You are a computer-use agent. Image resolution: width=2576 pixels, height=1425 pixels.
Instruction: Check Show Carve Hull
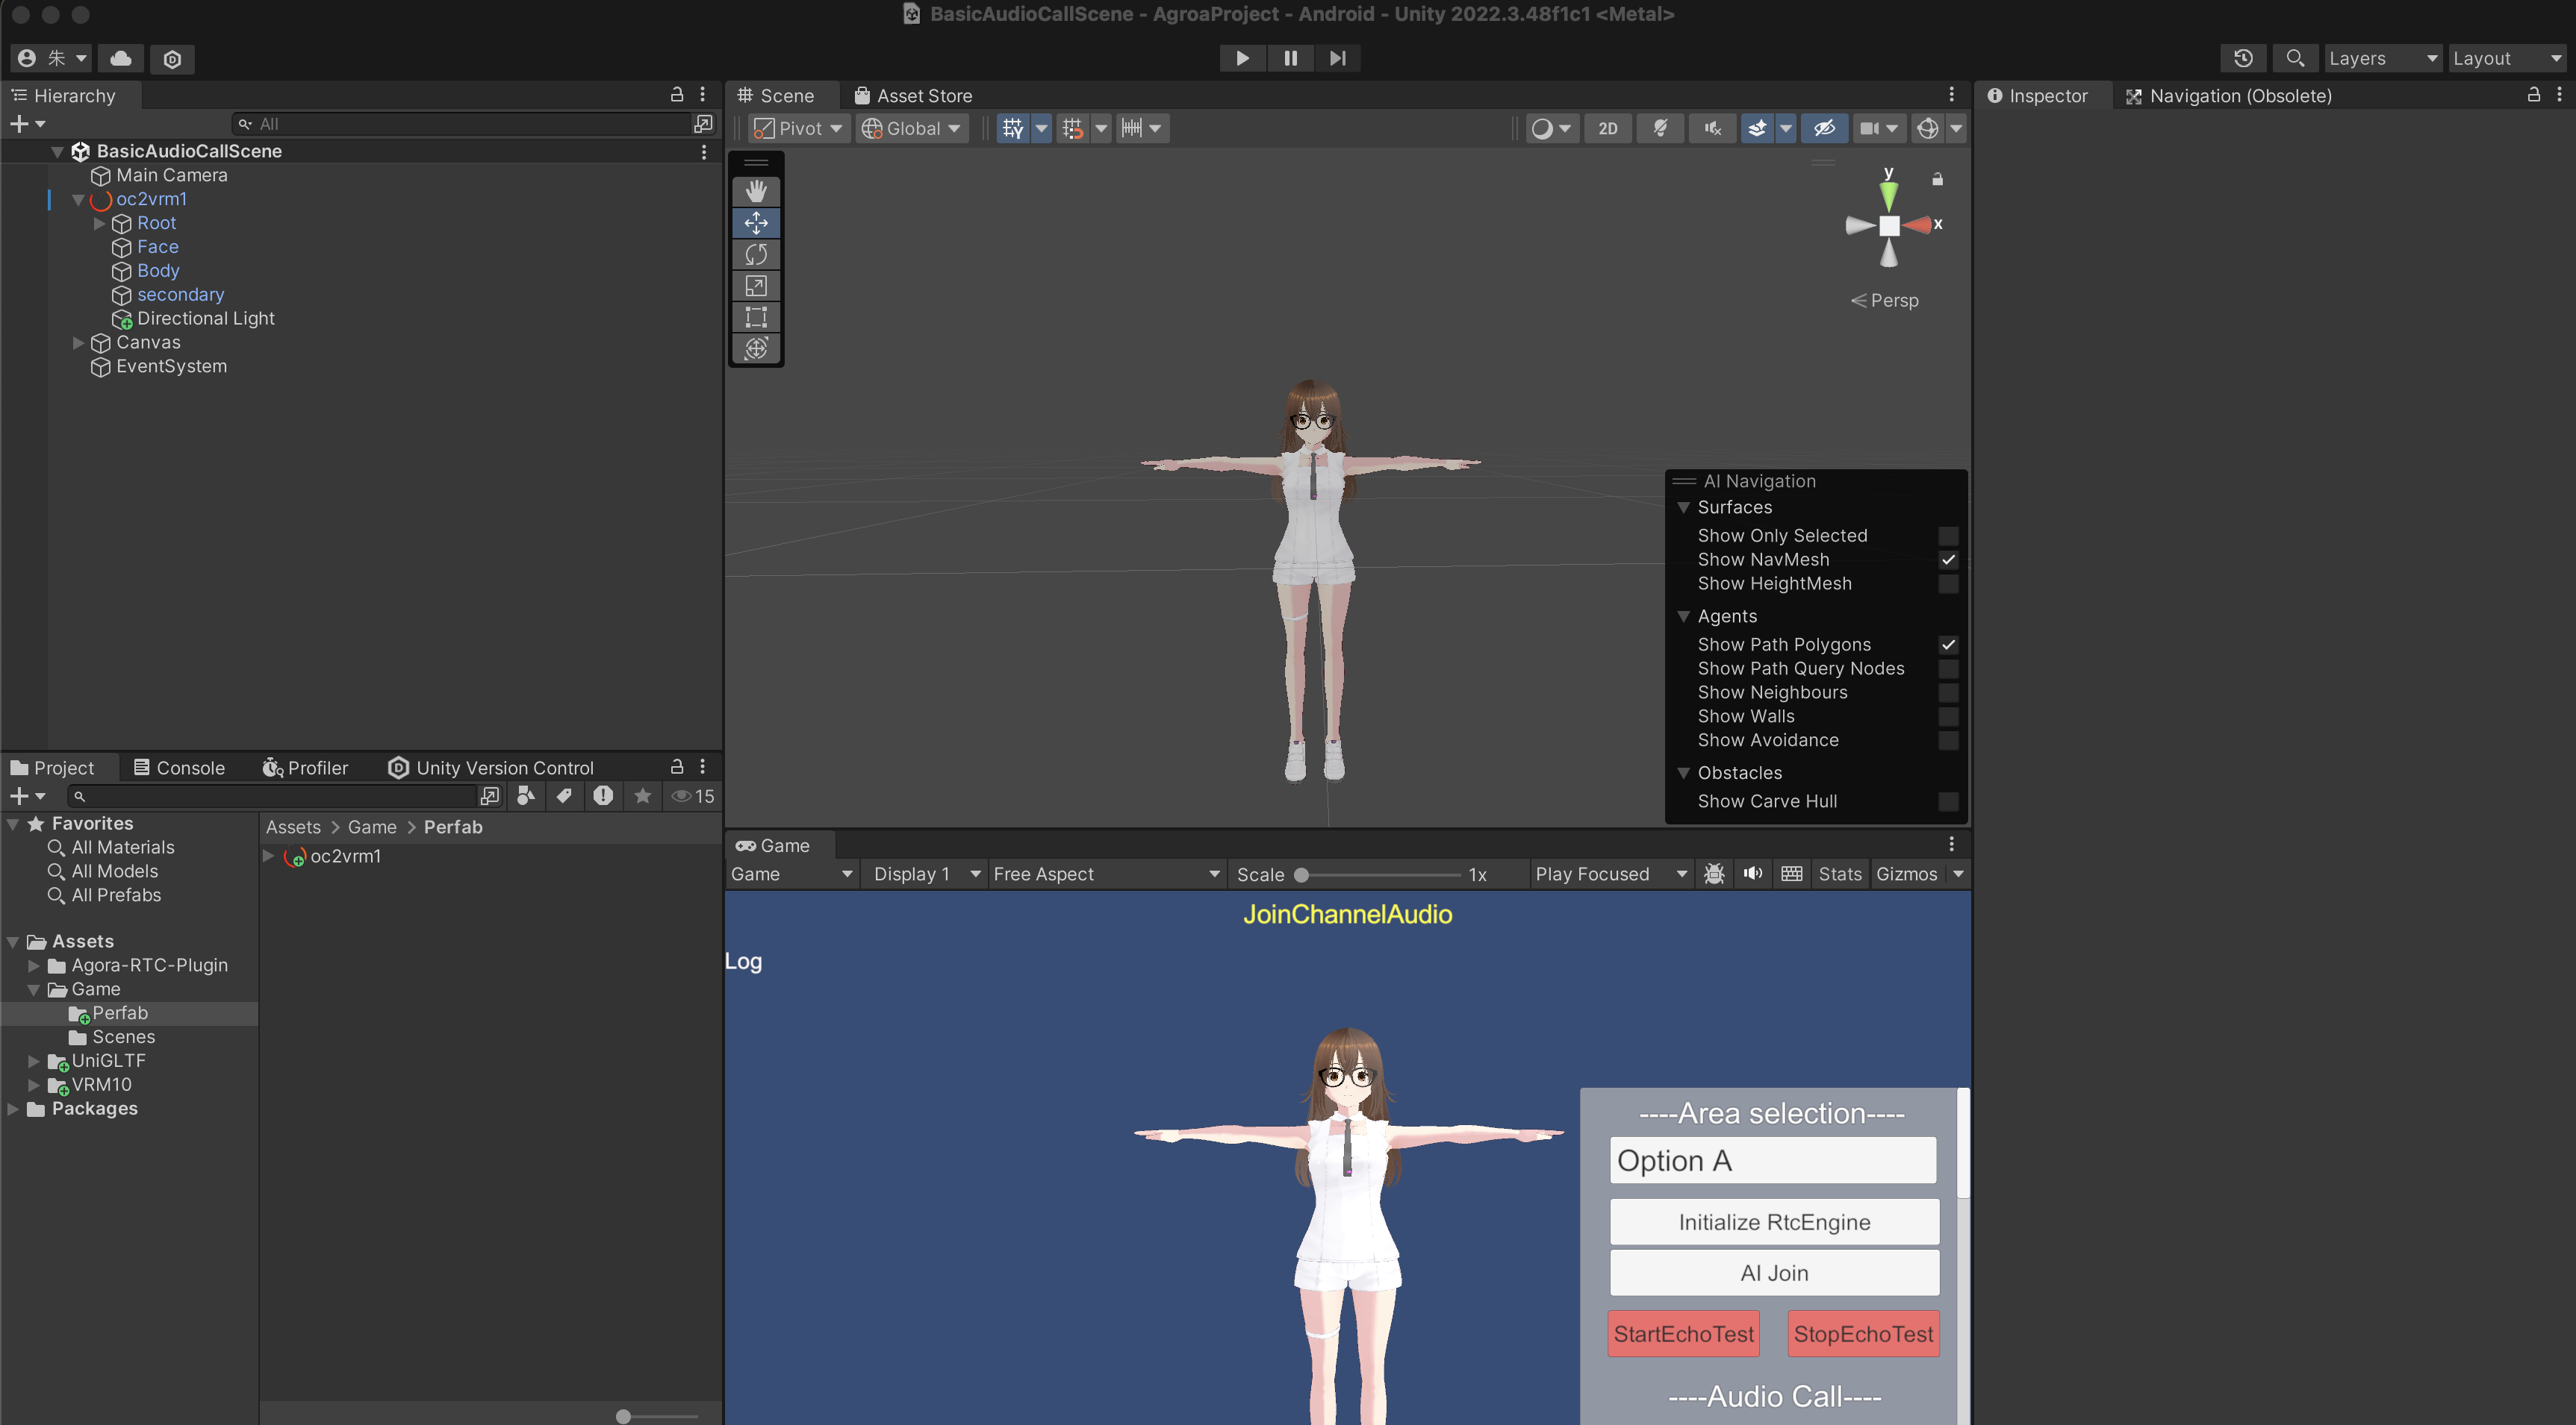click(1948, 801)
